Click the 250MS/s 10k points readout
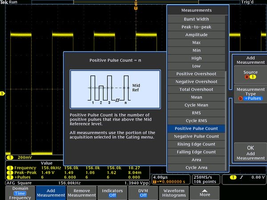Screen dimensions: 267x200 205,179
